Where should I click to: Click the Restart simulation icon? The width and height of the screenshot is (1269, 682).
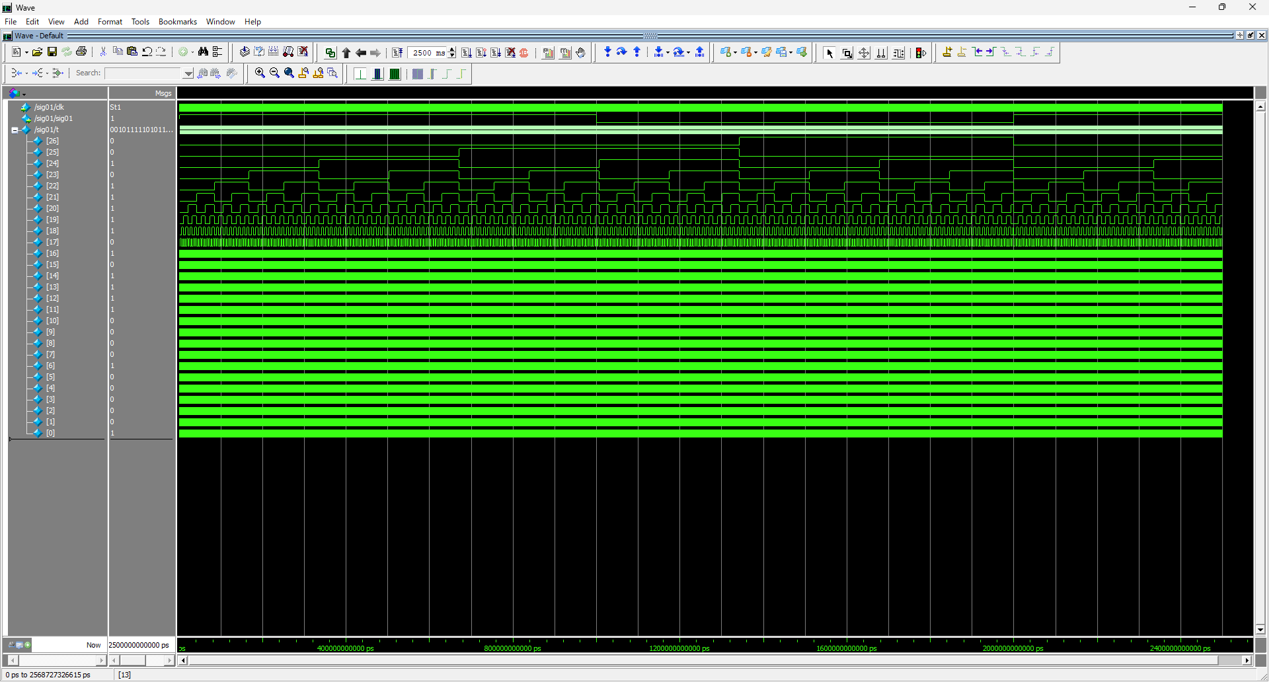click(397, 53)
